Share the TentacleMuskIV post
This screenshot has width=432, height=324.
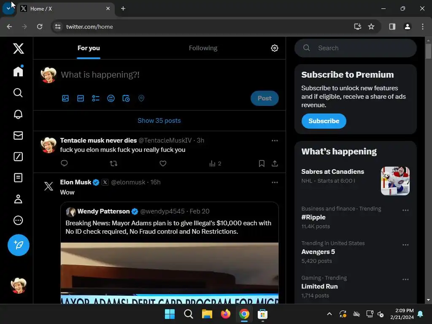[275, 164]
